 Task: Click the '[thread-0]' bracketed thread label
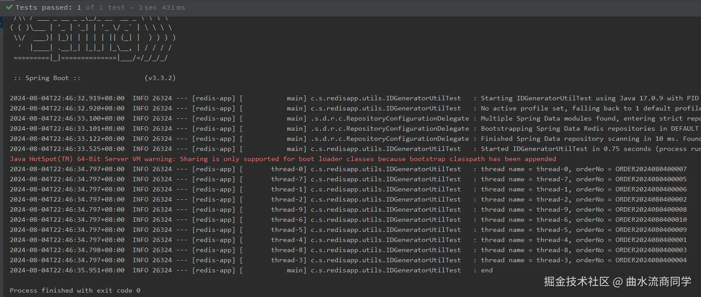[273, 169]
